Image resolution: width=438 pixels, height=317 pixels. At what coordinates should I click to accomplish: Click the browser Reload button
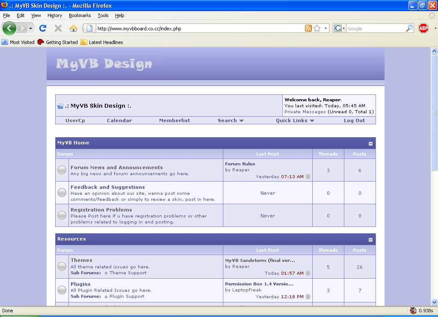[x=42, y=28]
